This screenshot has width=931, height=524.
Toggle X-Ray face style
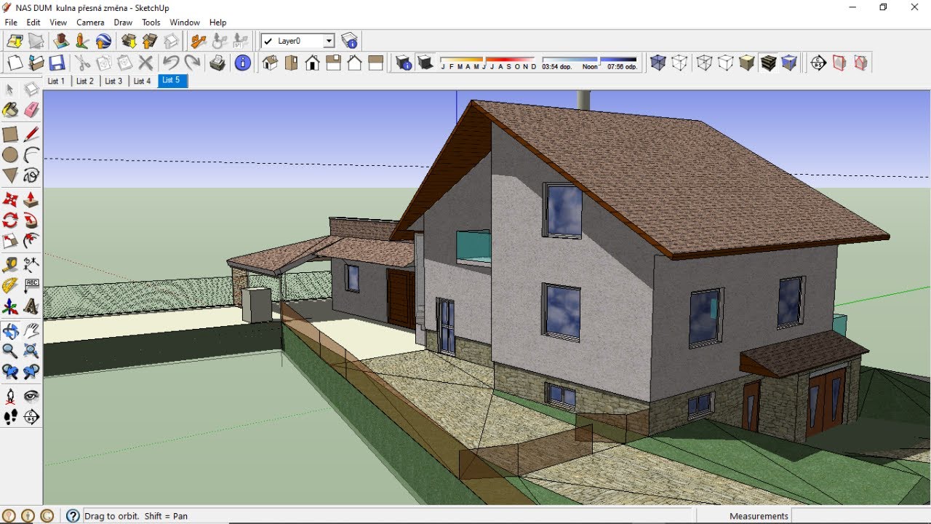(658, 63)
